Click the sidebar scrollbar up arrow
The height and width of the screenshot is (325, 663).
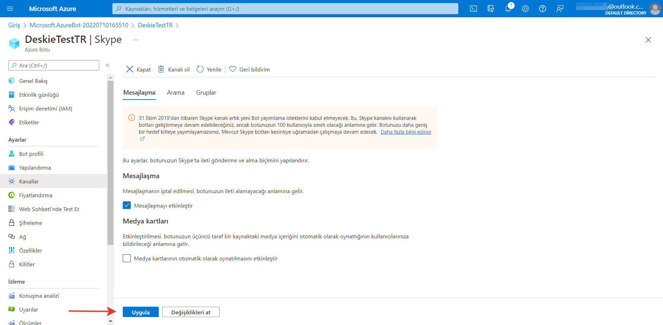(110, 78)
